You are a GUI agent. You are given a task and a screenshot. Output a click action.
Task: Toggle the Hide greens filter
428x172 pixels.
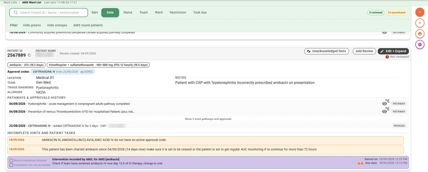(x=32, y=25)
